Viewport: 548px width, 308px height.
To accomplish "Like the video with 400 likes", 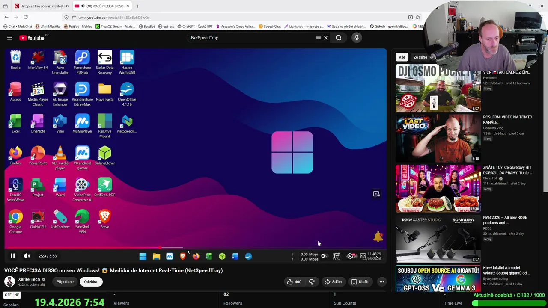I will (294, 281).
